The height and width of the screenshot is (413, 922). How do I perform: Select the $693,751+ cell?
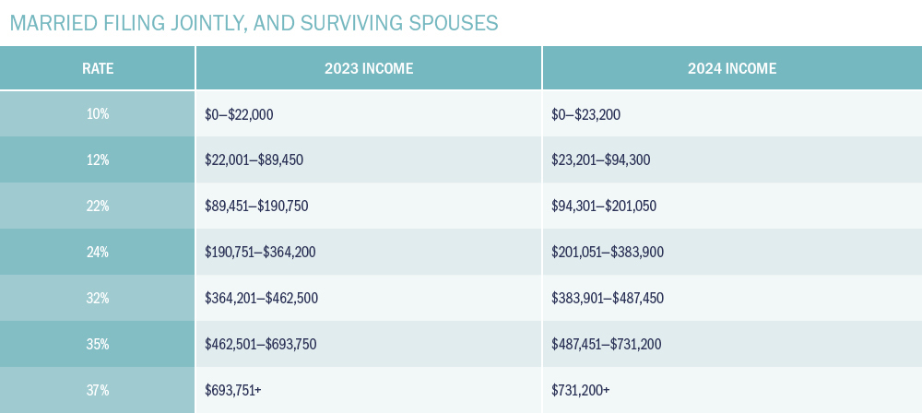click(233, 390)
